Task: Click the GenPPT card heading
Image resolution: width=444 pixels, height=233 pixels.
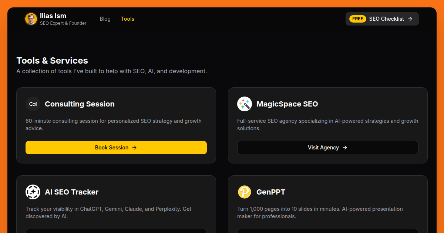Action: (x=271, y=192)
